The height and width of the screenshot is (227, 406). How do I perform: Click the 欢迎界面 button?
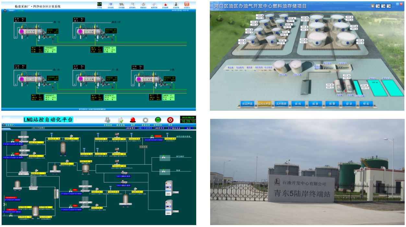pos(247,104)
